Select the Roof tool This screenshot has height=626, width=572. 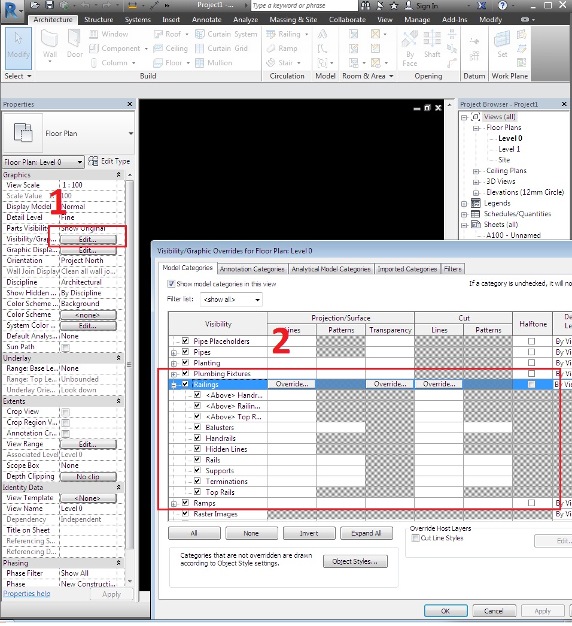172,34
